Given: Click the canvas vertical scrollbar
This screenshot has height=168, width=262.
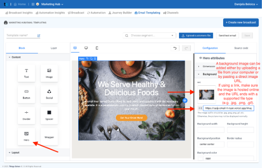Looking at the screenshot, I should click(x=194, y=107).
